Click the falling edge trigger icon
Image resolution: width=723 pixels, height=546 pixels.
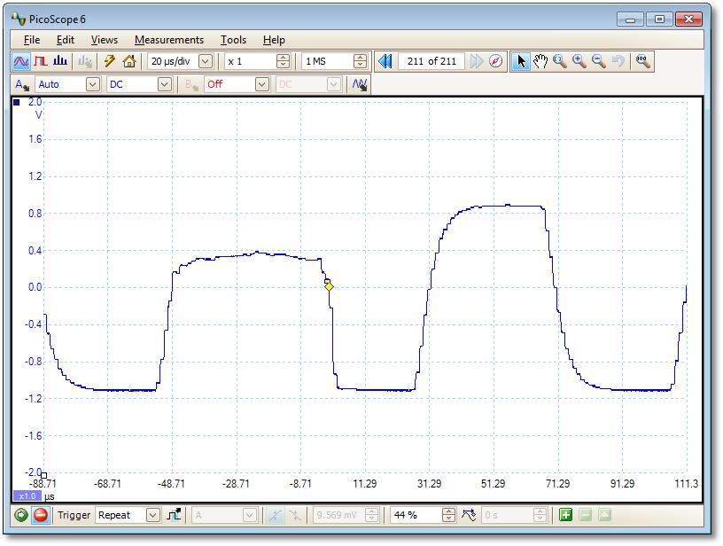pos(295,515)
